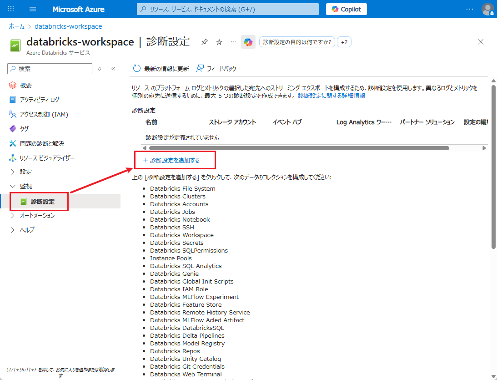Collapse the sidebar with the double chevron
497x380 pixels.
(x=113, y=69)
